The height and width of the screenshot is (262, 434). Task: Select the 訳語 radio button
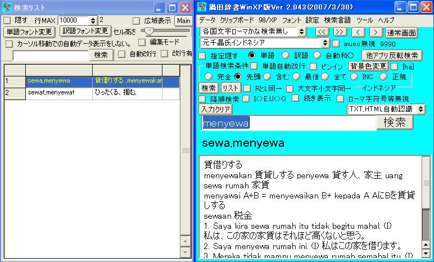pyautogui.click(x=285, y=55)
